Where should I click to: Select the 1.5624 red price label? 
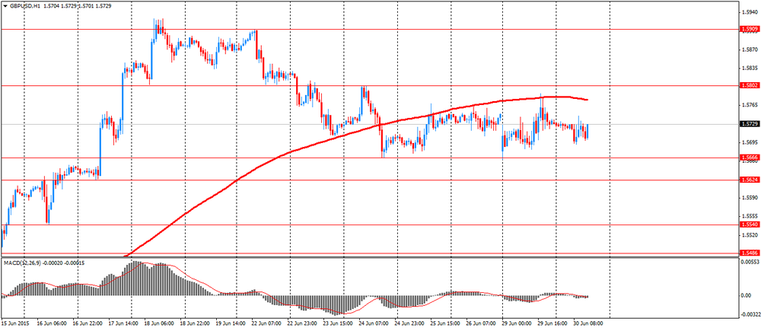748,180
